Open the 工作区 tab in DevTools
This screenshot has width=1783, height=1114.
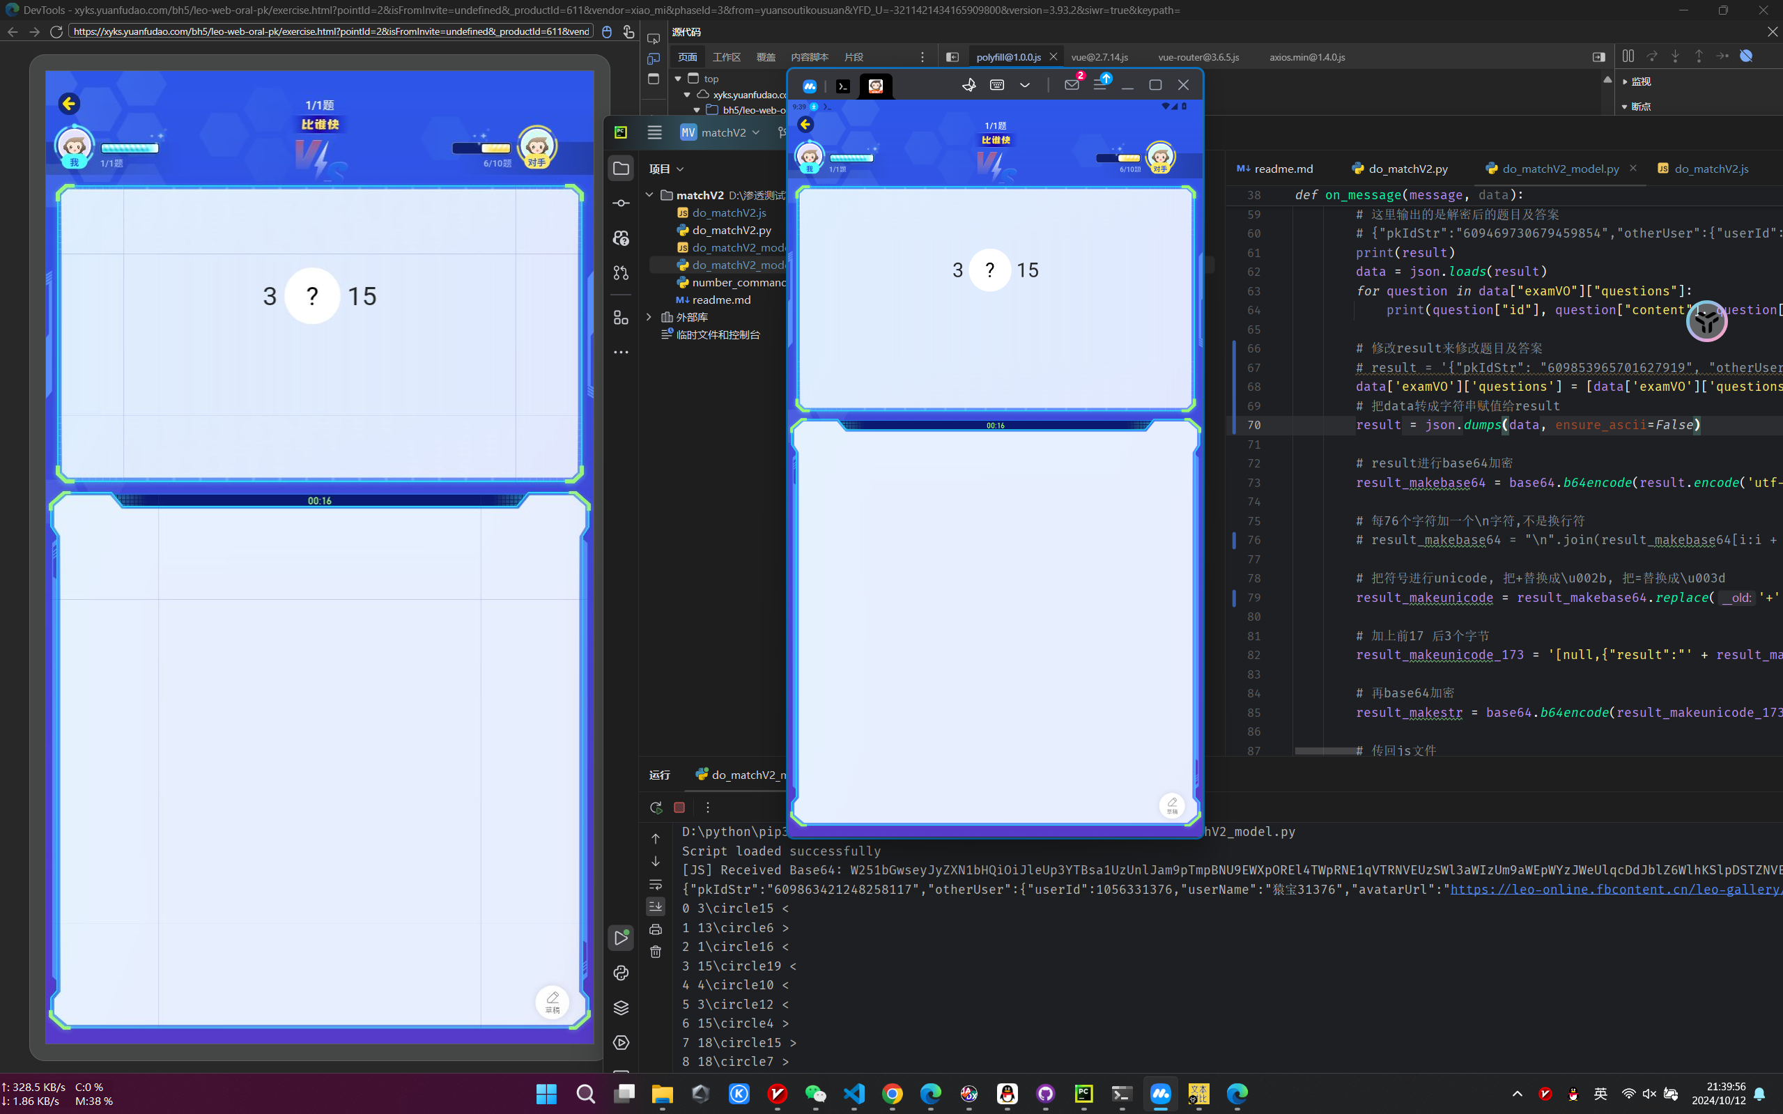726,56
